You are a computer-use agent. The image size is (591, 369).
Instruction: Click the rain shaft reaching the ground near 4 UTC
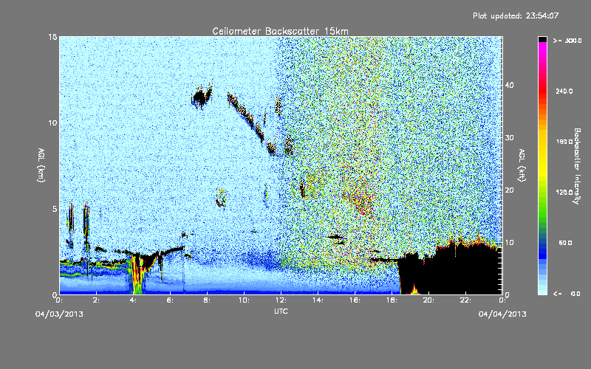pyautogui.click(x=137, y=274)
